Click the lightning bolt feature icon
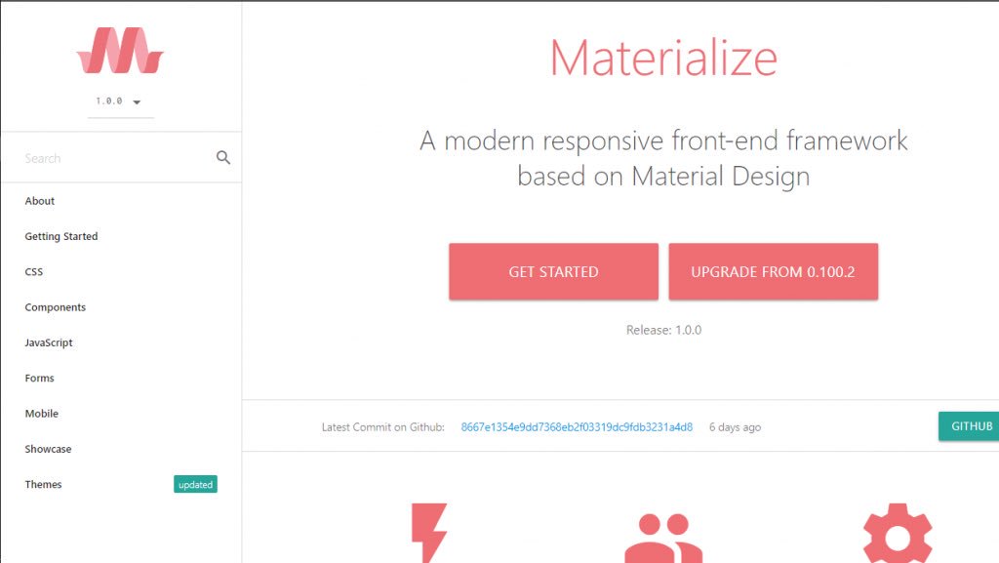 tap(429, 533)
